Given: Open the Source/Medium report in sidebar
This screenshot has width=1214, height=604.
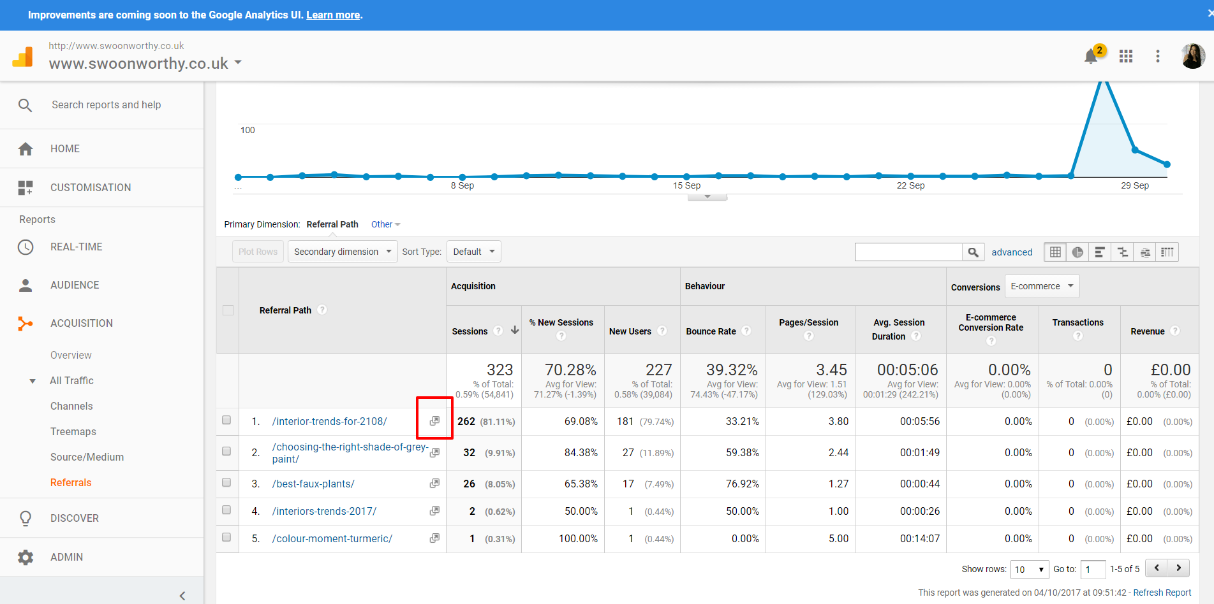Looking at the screenshot, I should pos(87,457).
